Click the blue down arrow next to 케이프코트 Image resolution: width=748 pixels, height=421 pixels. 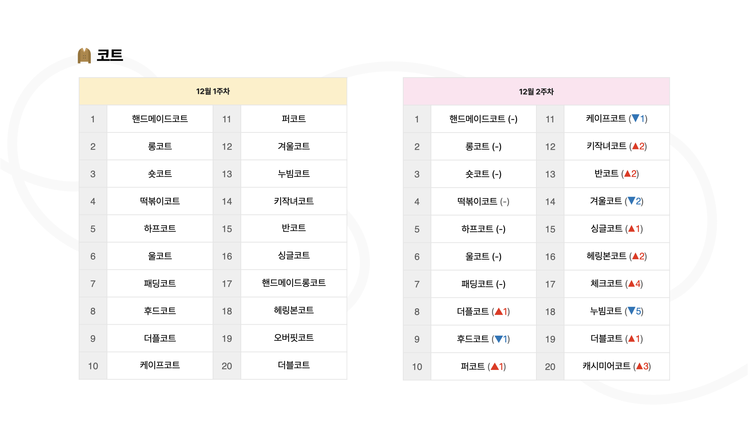pos(635,118)
